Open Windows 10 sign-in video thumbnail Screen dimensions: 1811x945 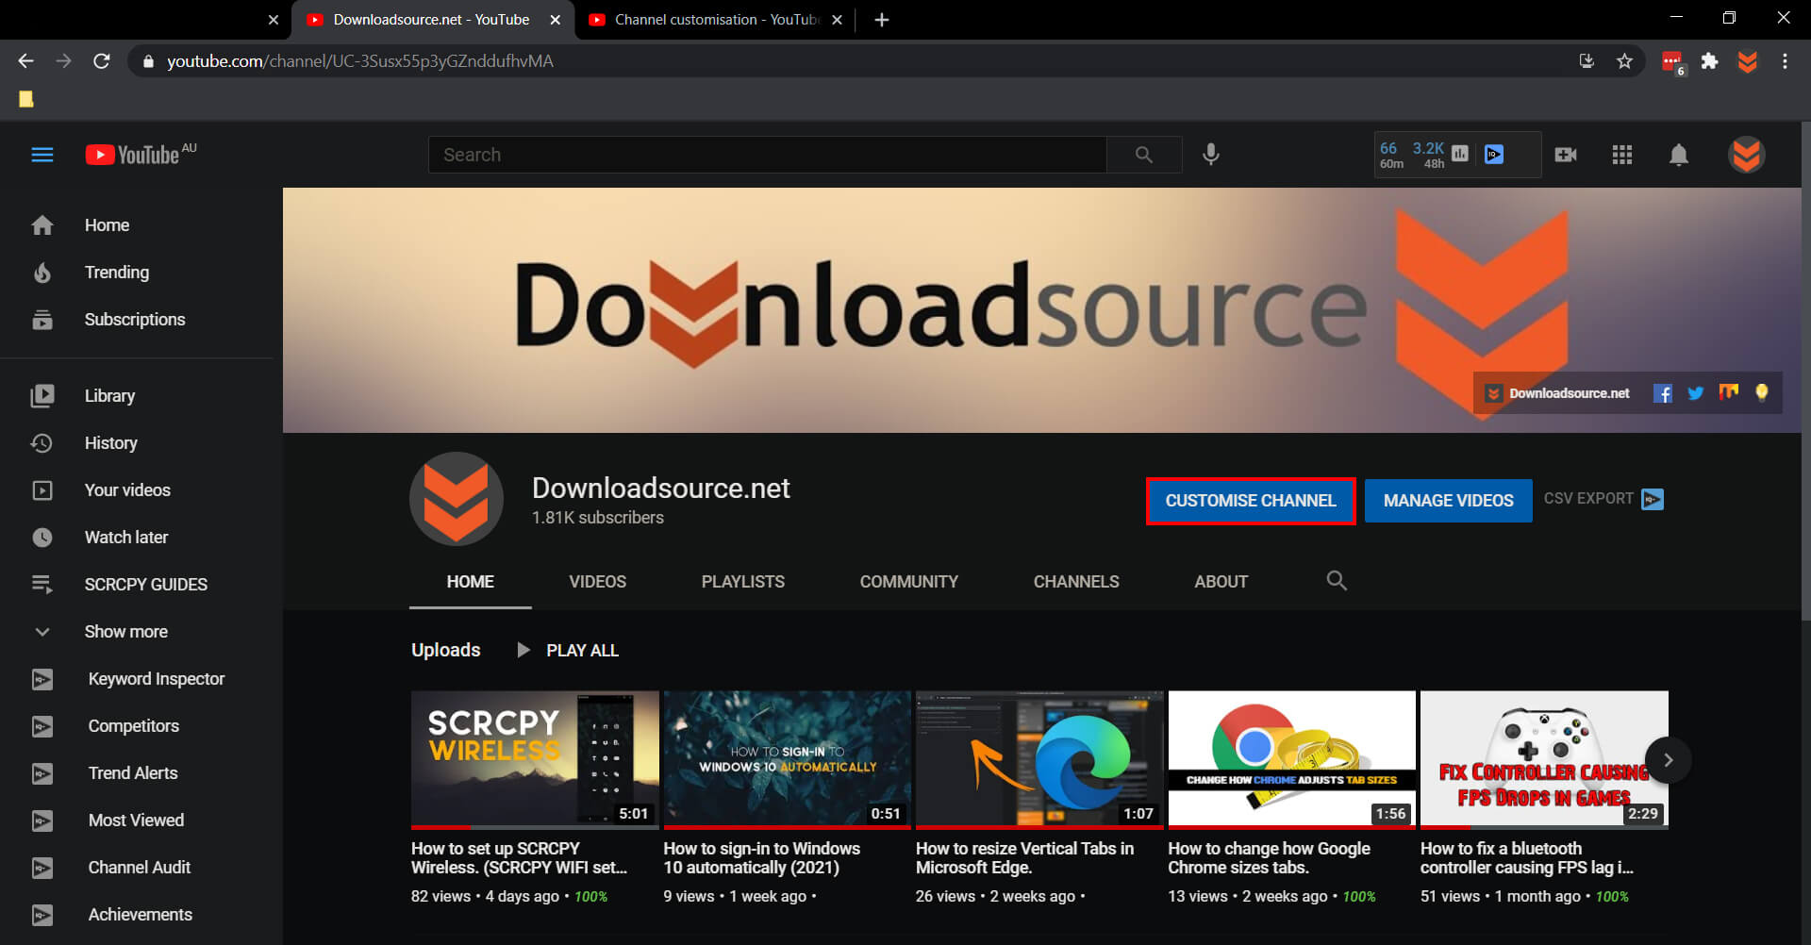point(788,760)
